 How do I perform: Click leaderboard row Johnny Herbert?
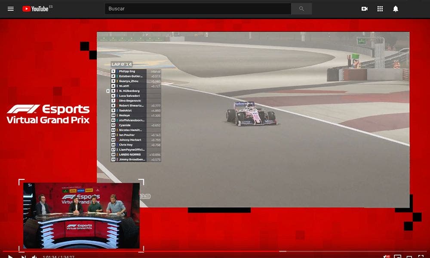click(x=136, y=140)
